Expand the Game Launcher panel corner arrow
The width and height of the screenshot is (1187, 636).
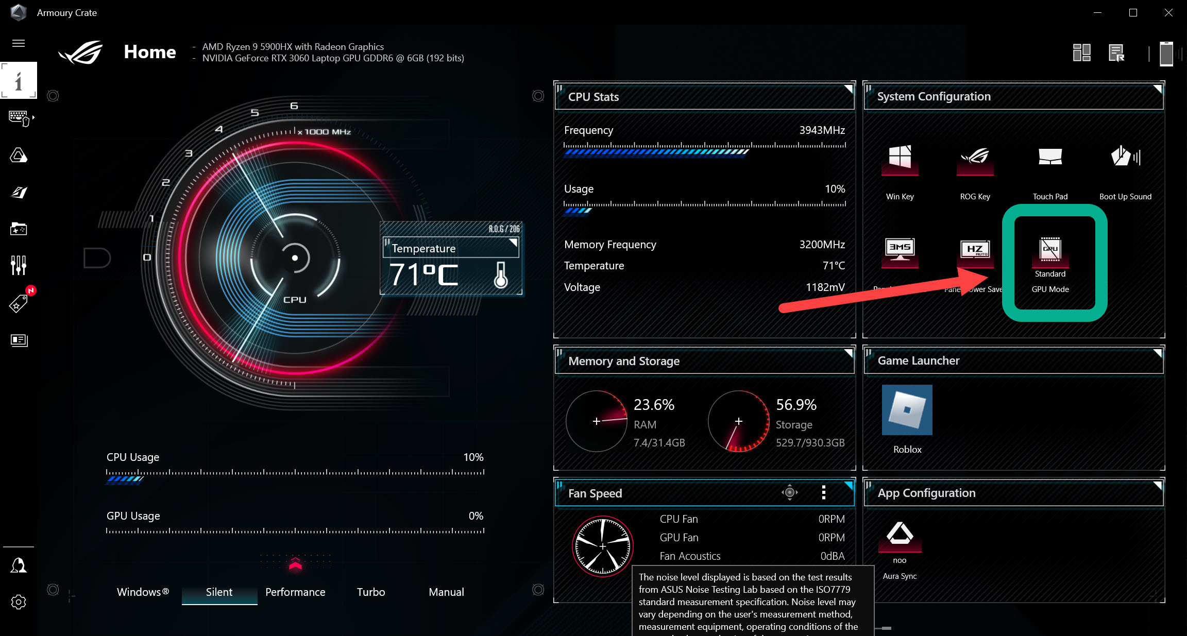1157,353
